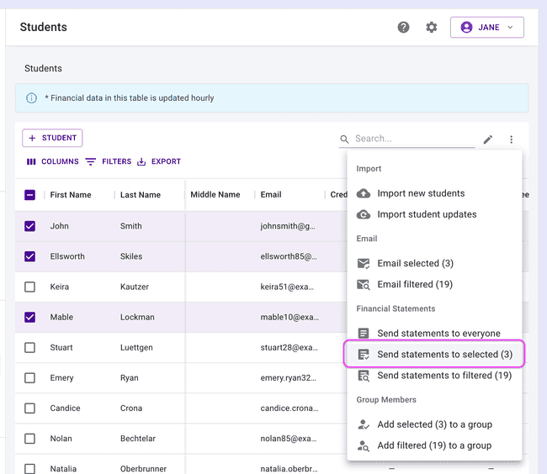Screen dimensions: 547x474
Task: Click the info icon in the banner
Action: click(32, 98)
